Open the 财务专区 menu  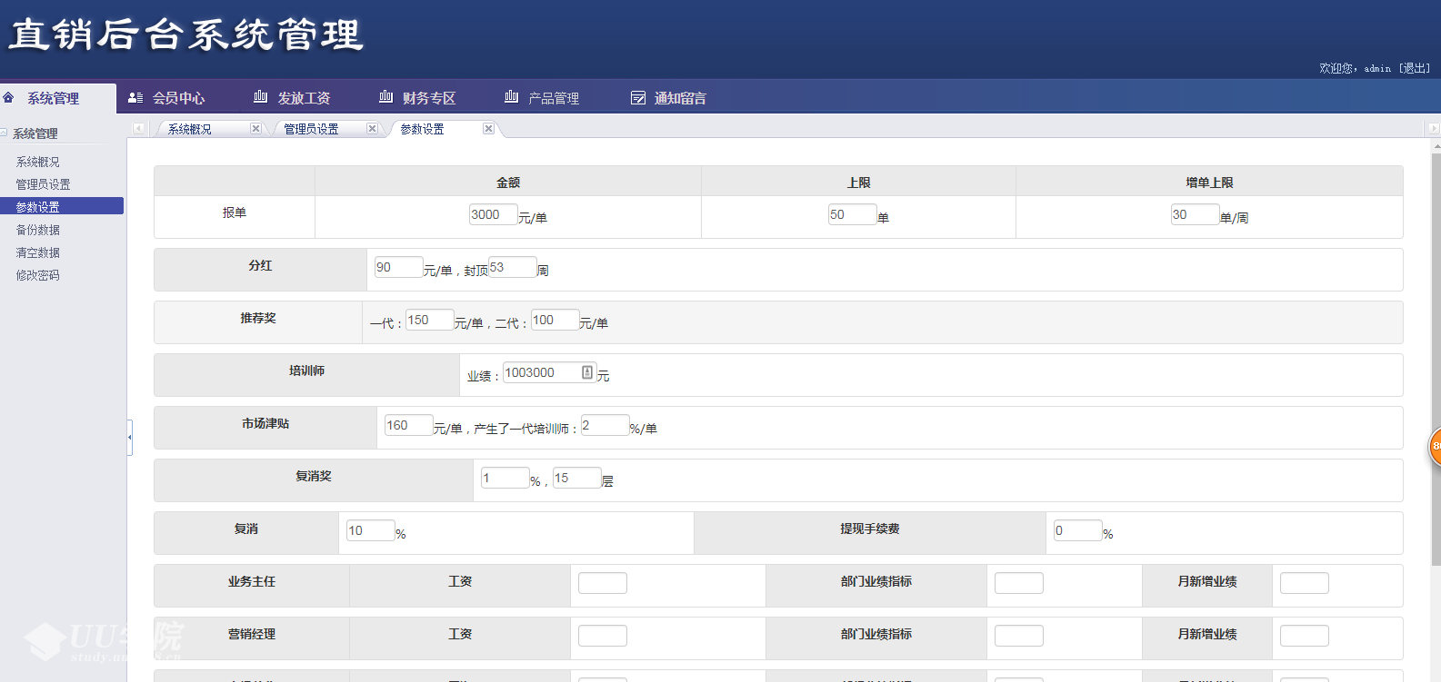pyautogui.click(x=429, y=98)
